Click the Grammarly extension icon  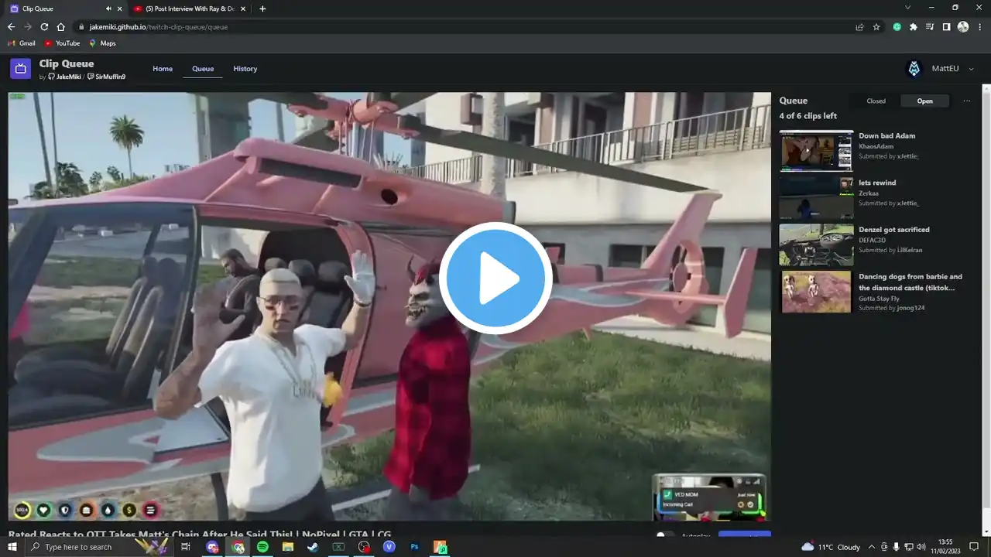tap(897, 26)
